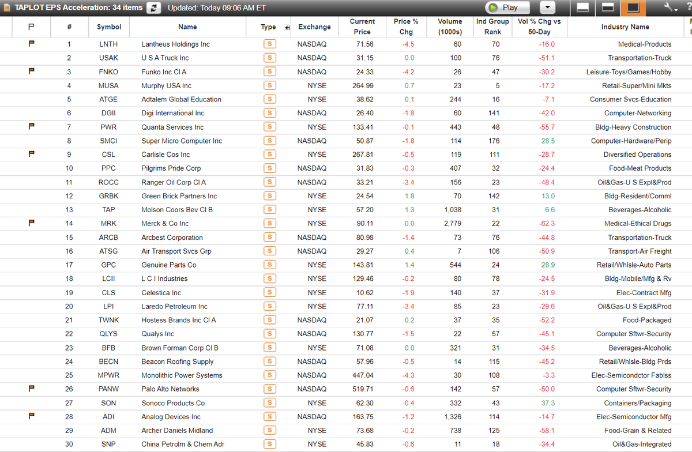
Task: Click the 28.9 volume change for GPC
Action: (548, 265)
